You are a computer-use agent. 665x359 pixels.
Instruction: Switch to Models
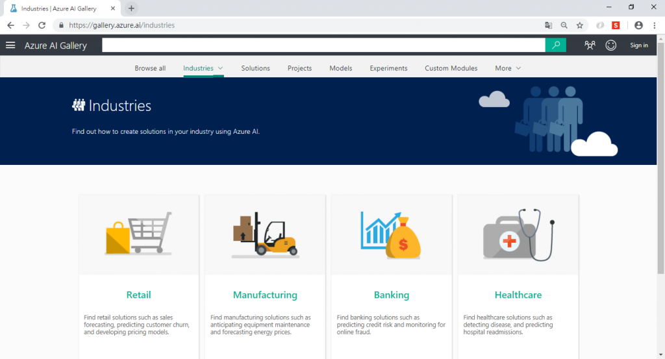340,68
